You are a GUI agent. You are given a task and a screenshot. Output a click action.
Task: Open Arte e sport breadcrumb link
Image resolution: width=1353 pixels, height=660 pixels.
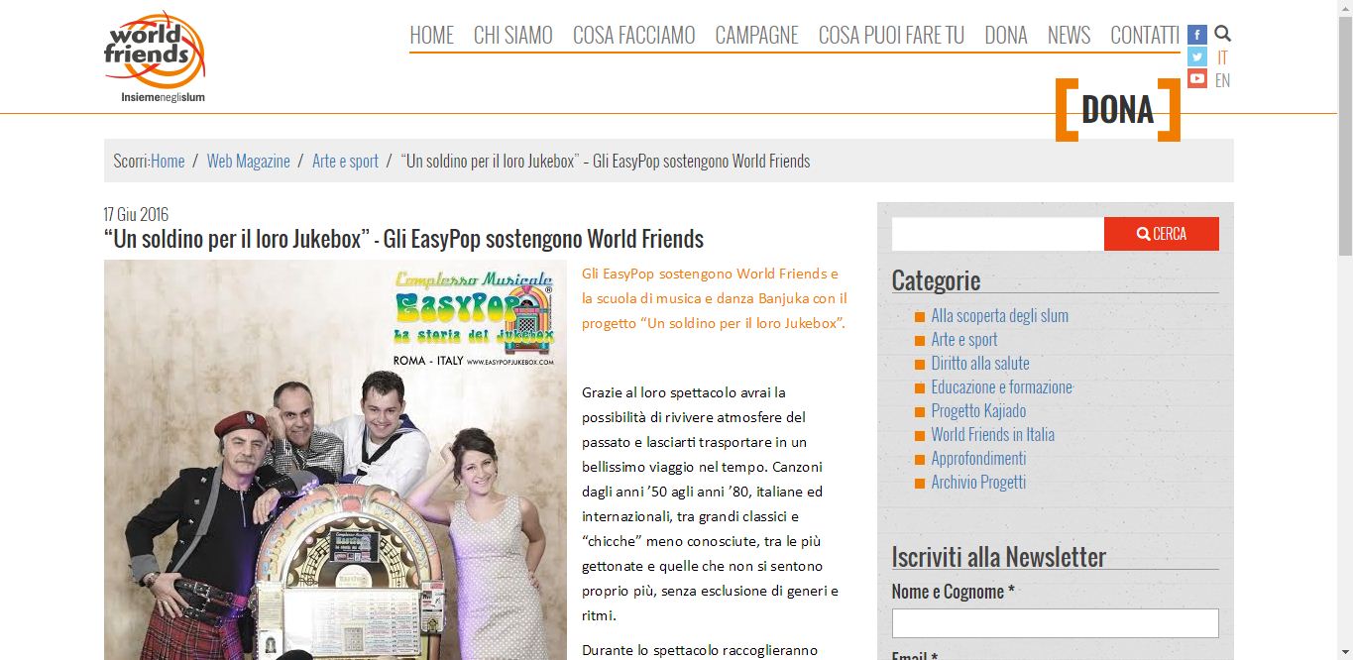(345, 161)
